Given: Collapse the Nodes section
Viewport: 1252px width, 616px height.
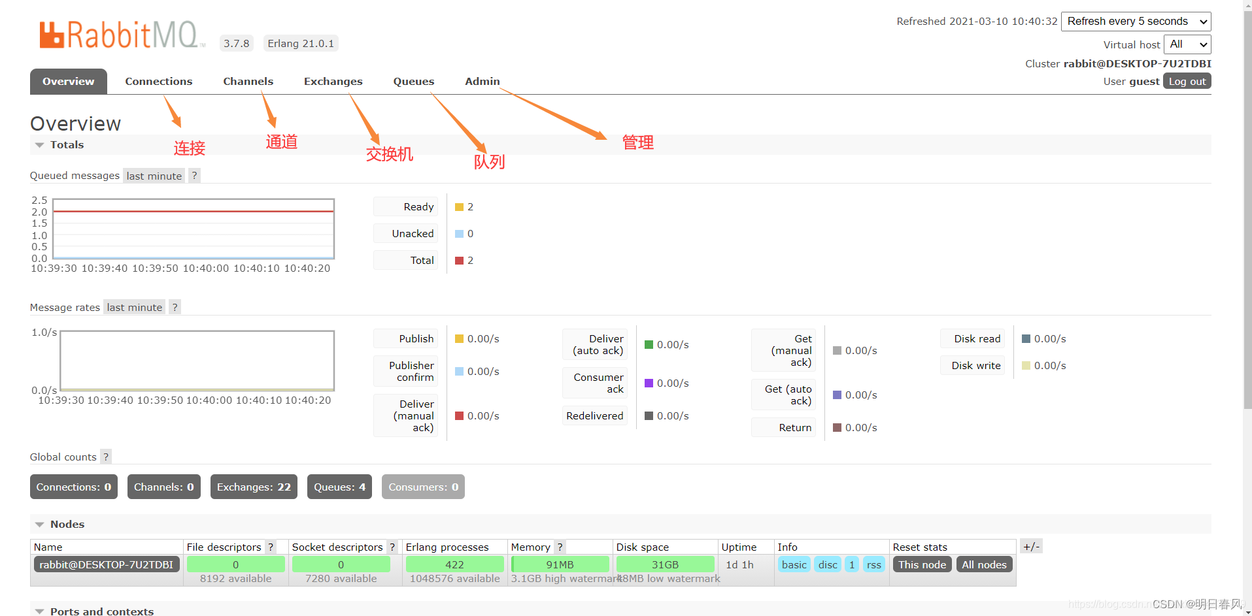Looking at the screenshot, I should [x=39, y=524].
